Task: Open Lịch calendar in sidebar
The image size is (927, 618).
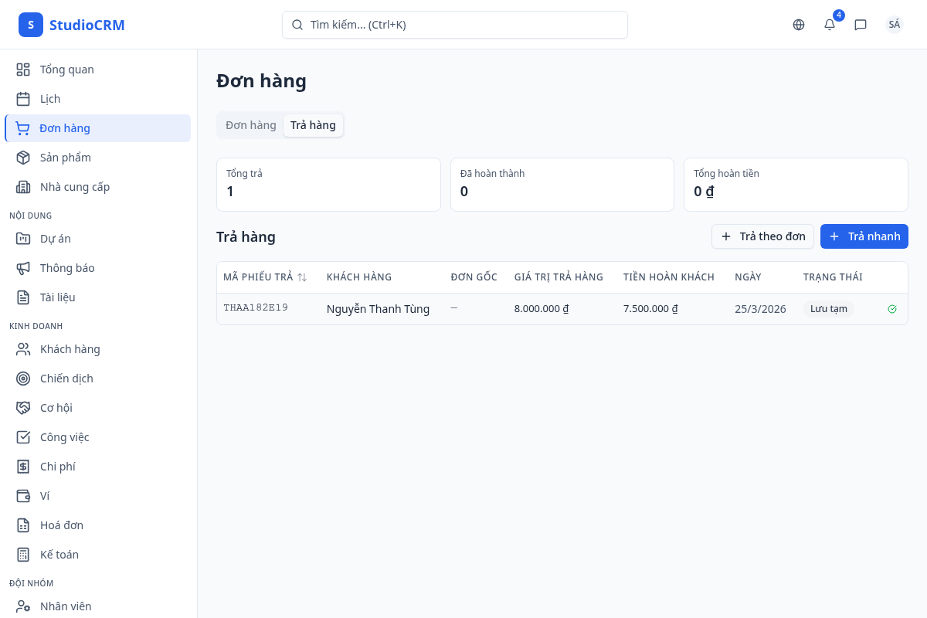Action: point(50,99)
